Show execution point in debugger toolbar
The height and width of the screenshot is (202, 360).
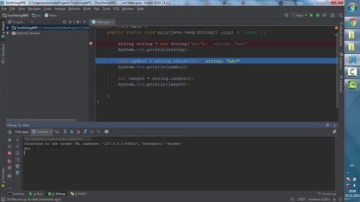(x=57, y=132)
